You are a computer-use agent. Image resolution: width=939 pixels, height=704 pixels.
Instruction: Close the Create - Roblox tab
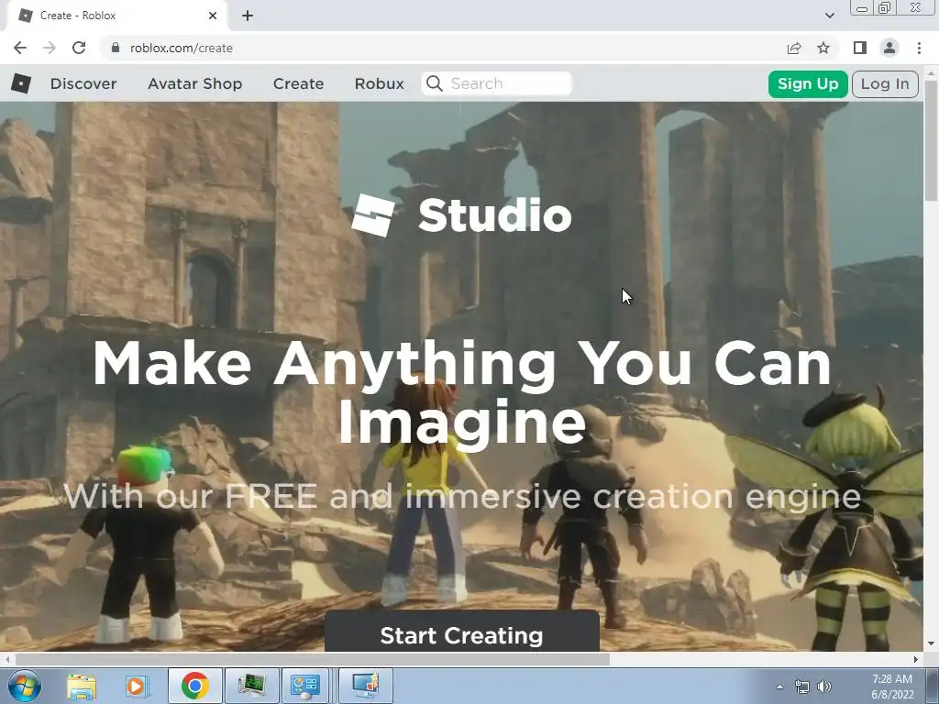pos(213,16)
